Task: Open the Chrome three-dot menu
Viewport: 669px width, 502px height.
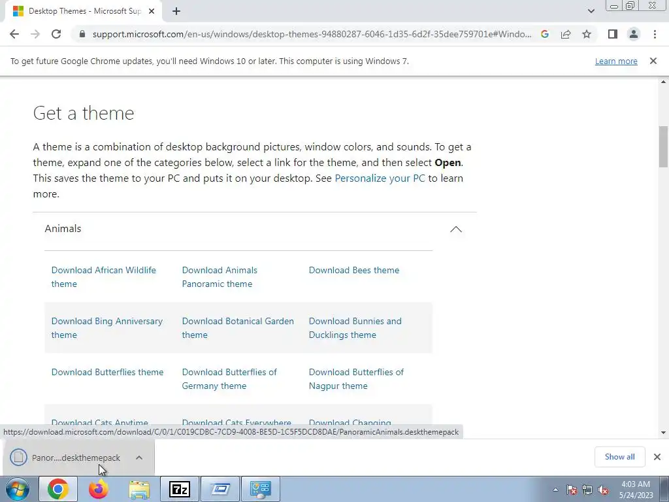Action: coord(655,34)
